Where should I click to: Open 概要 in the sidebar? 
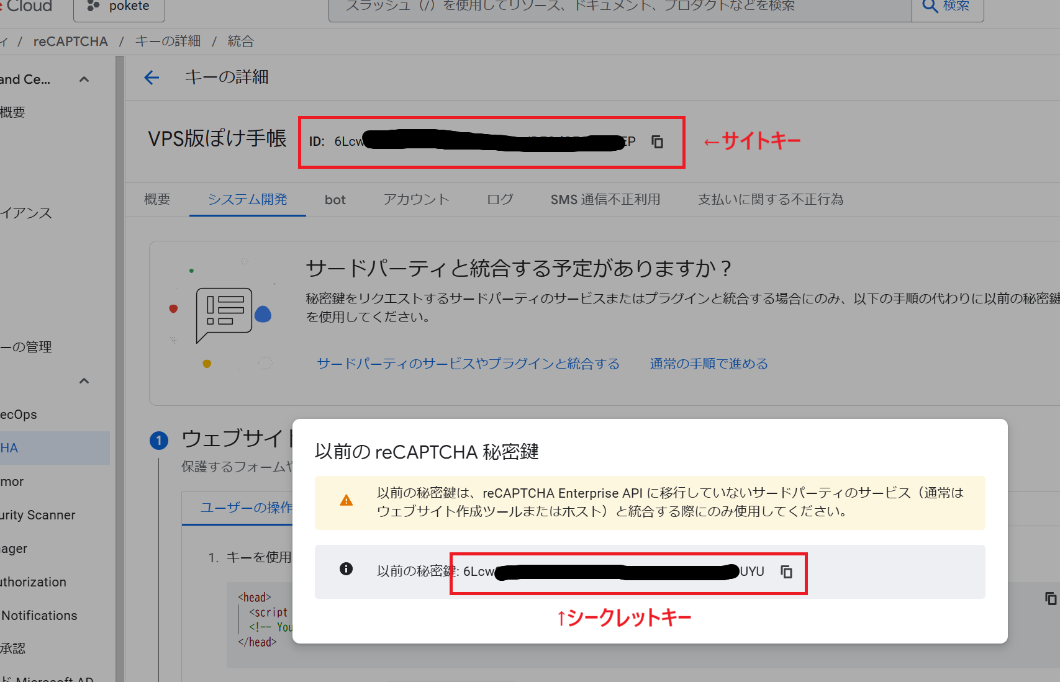[x=13, y=112]
